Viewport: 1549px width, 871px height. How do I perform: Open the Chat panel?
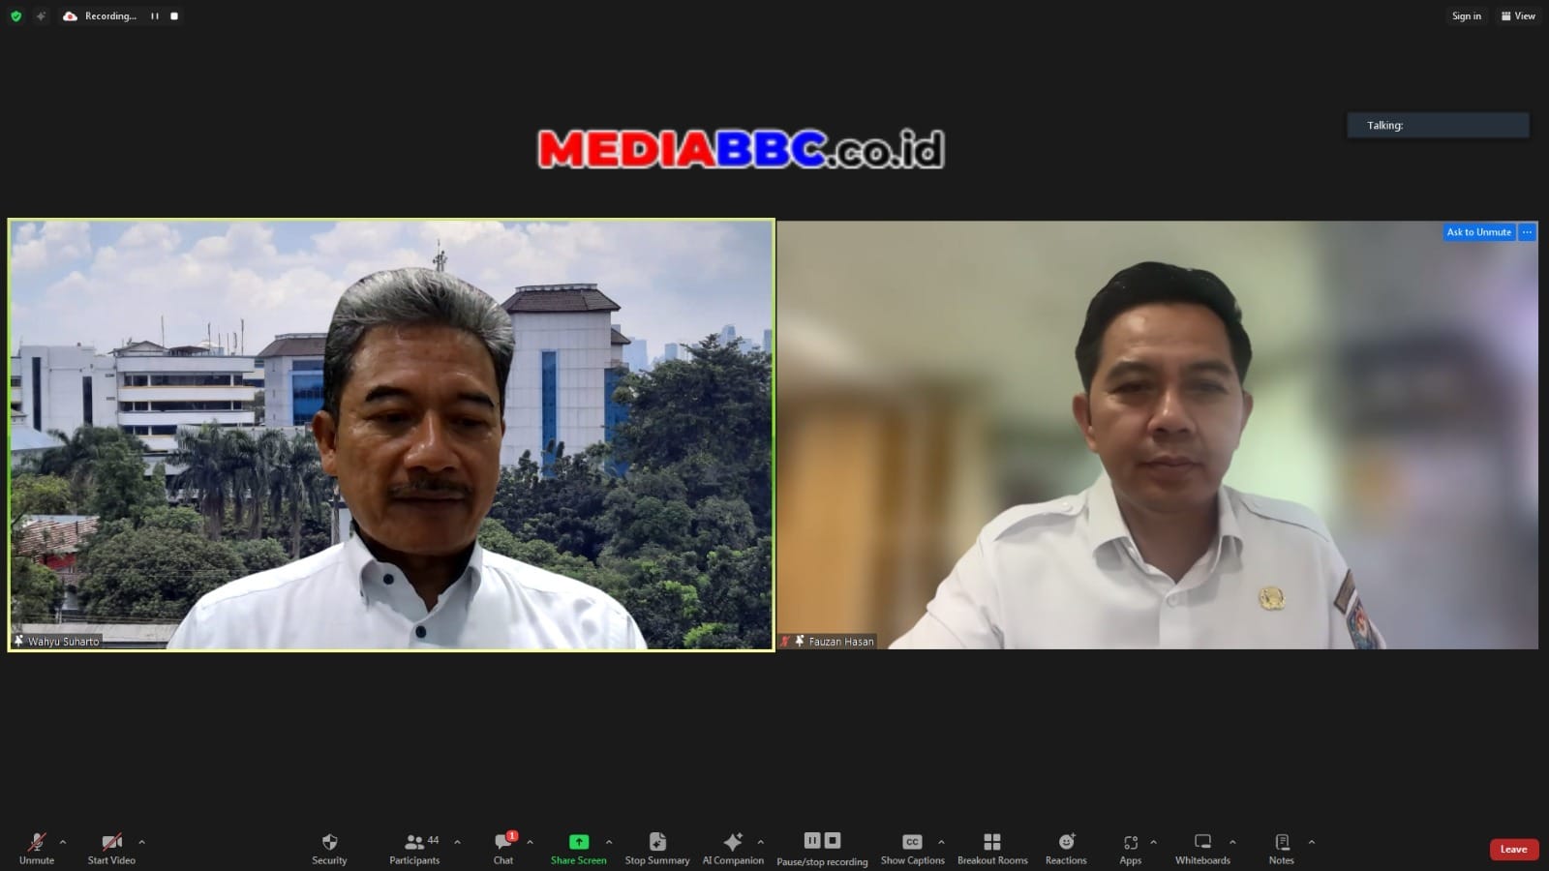point(503,848)
